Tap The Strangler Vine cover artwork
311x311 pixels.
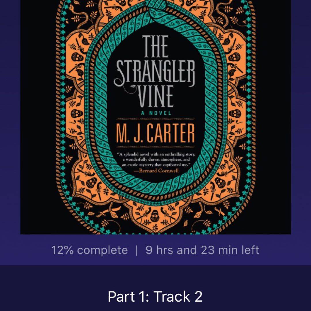click(x=155, y=117)
